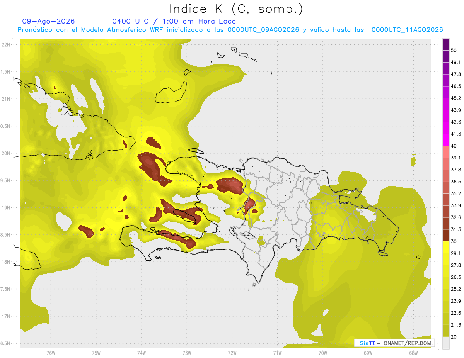Pick the dark brown swatch between 30 and 31.3
Screen dimensions: 464x358
[x=446, y=236]
